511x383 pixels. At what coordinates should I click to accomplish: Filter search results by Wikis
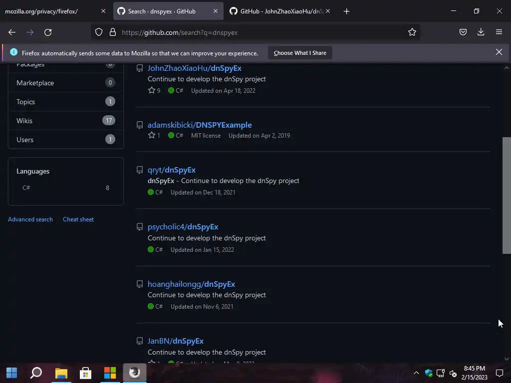point(66,121)
